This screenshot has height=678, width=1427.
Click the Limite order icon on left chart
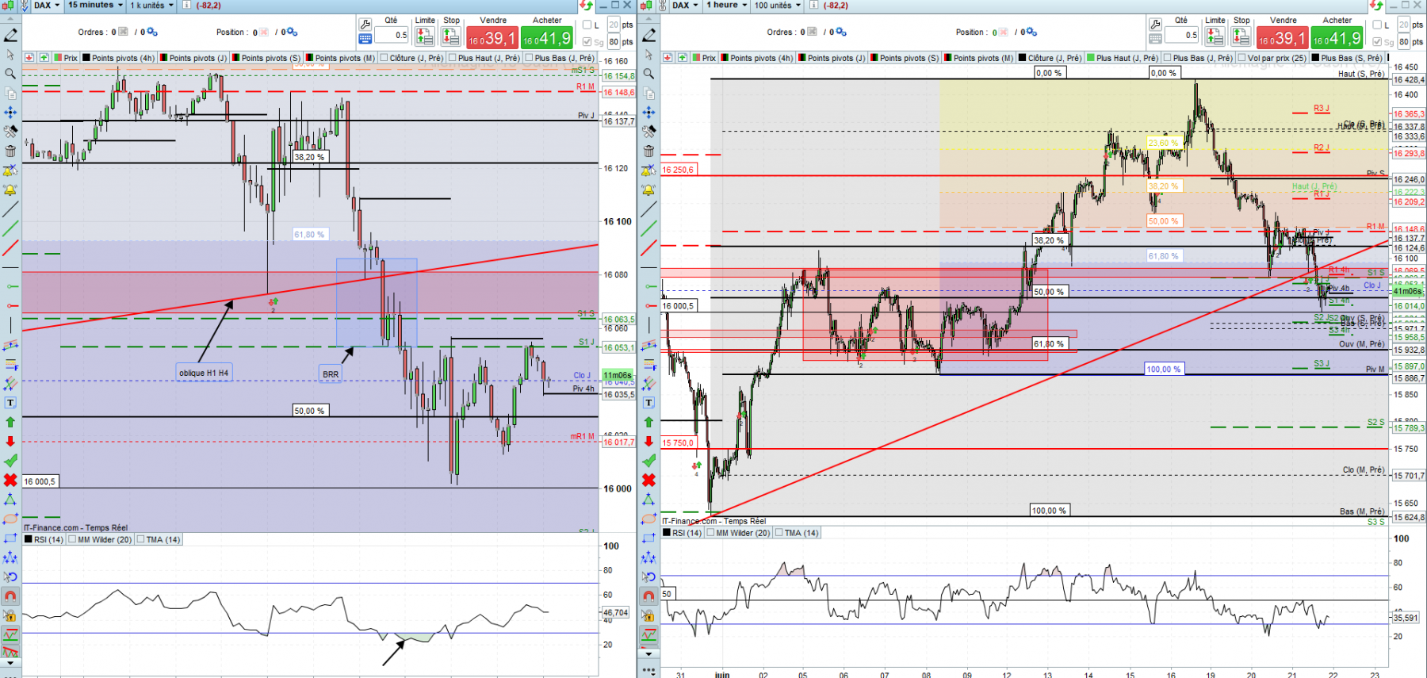coord(424,36)
